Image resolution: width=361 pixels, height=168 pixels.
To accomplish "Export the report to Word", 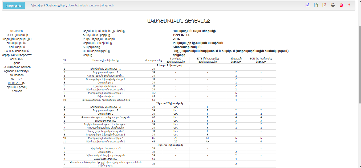I will pyautogui.click(x=307, y=5).
